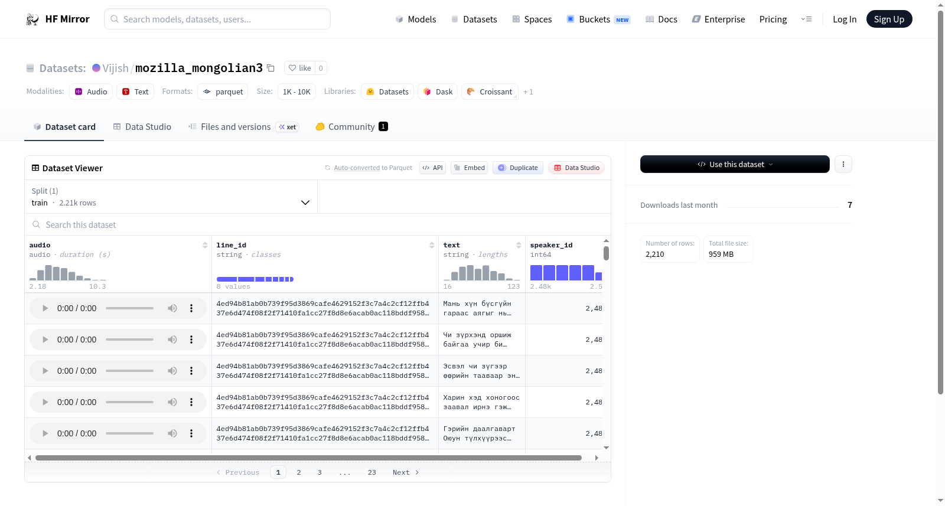
Task: Play audio in the 'Харин хэд' row
Action: click(x=45, y=402)
